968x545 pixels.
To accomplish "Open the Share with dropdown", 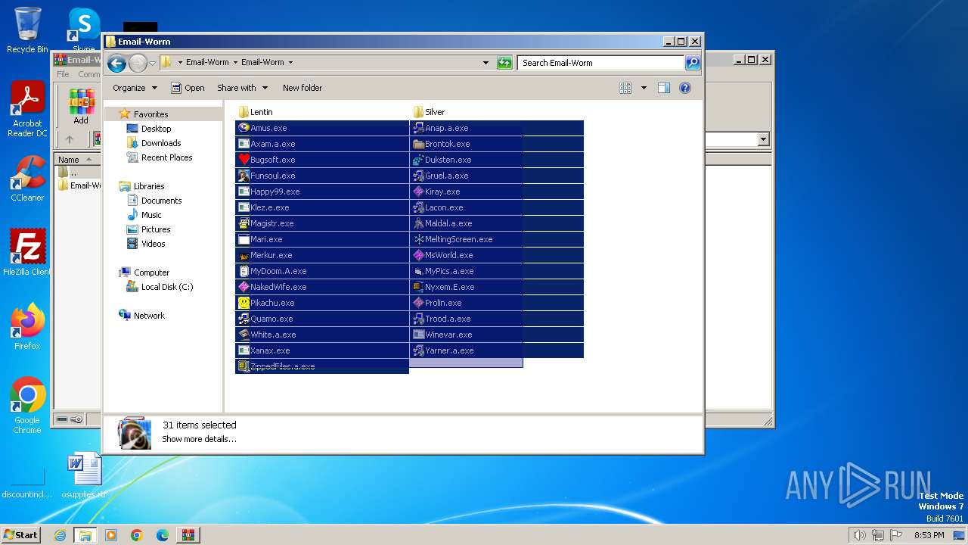I will [x=242, y=88].
